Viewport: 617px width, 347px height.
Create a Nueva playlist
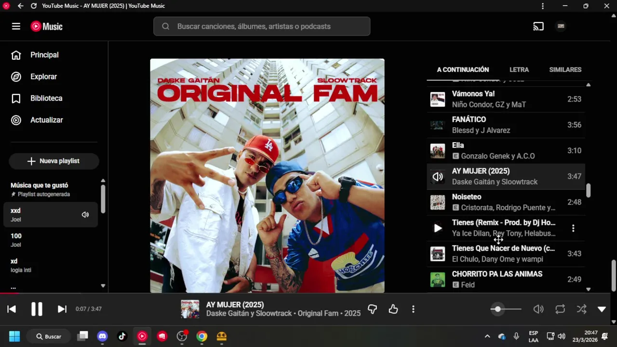pos(54,161)
